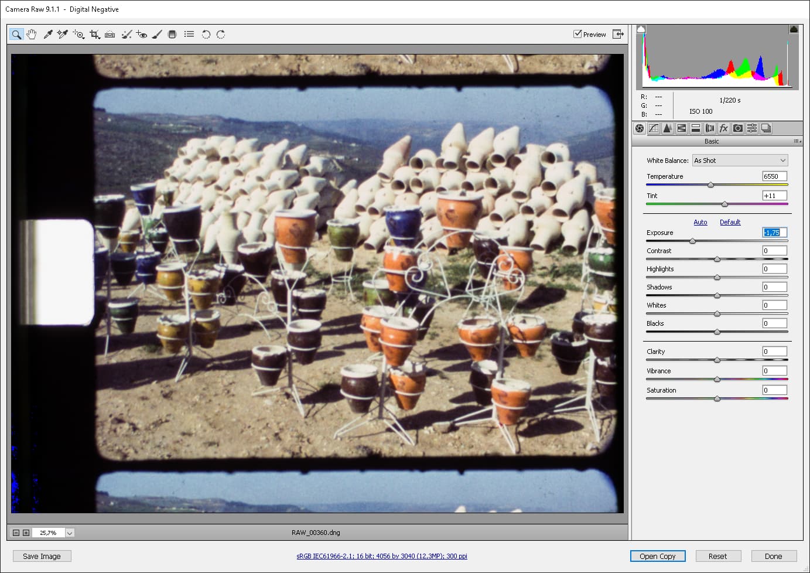This screenshot has height=573, width=810.
Task: Select the Red Eye Removal tool
Action: tap(141, 35)
